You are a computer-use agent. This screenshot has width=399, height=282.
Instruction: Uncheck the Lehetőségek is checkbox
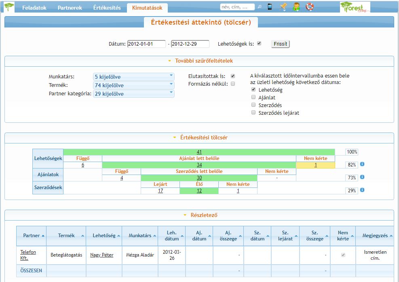[x=259, y=44]
